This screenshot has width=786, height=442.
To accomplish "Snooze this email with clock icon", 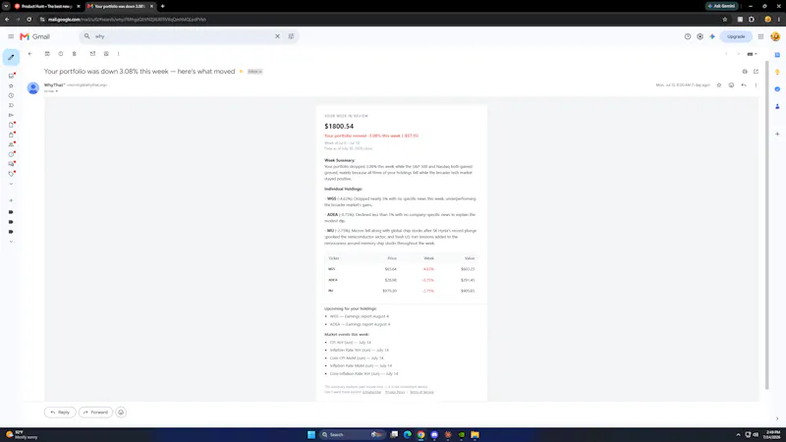I will (61, 54).
